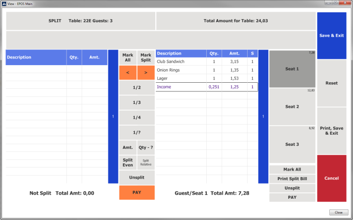Select the Seat 1 tile
The image size is (353, 220).
click(292, 69)
